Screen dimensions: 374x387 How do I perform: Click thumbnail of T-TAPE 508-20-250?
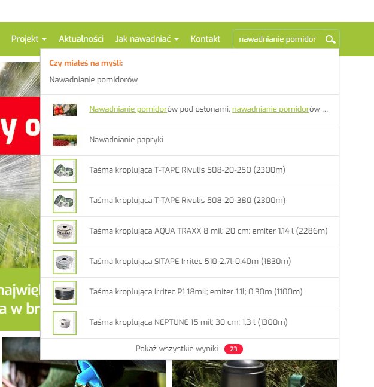[x=65, y=171]
